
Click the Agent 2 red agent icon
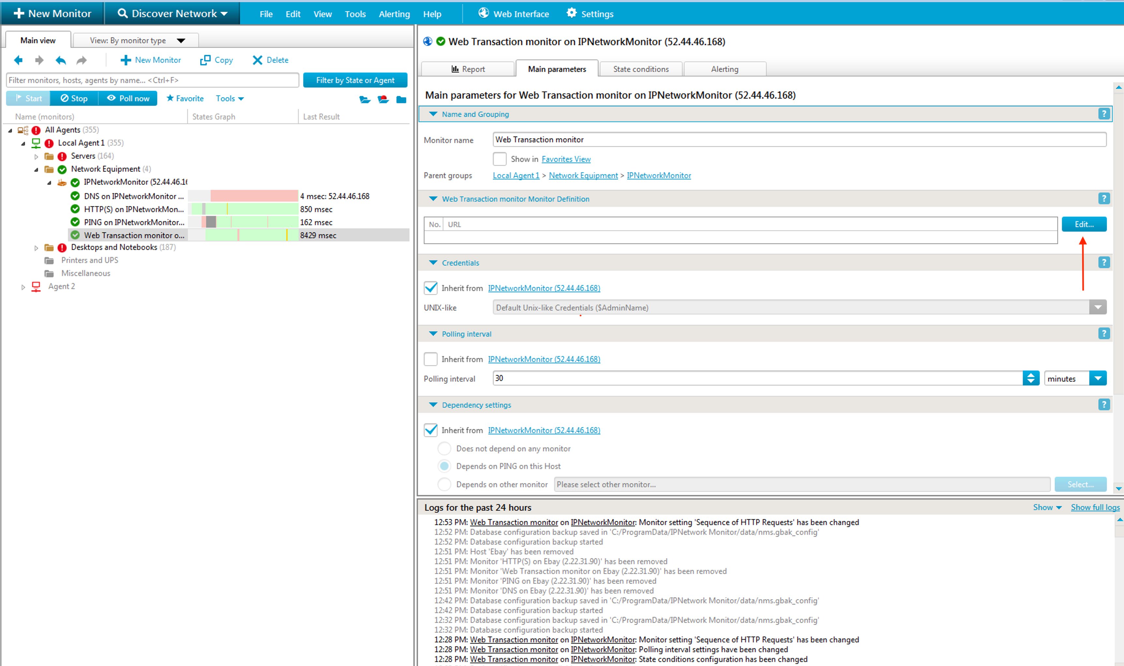[36, 286]
